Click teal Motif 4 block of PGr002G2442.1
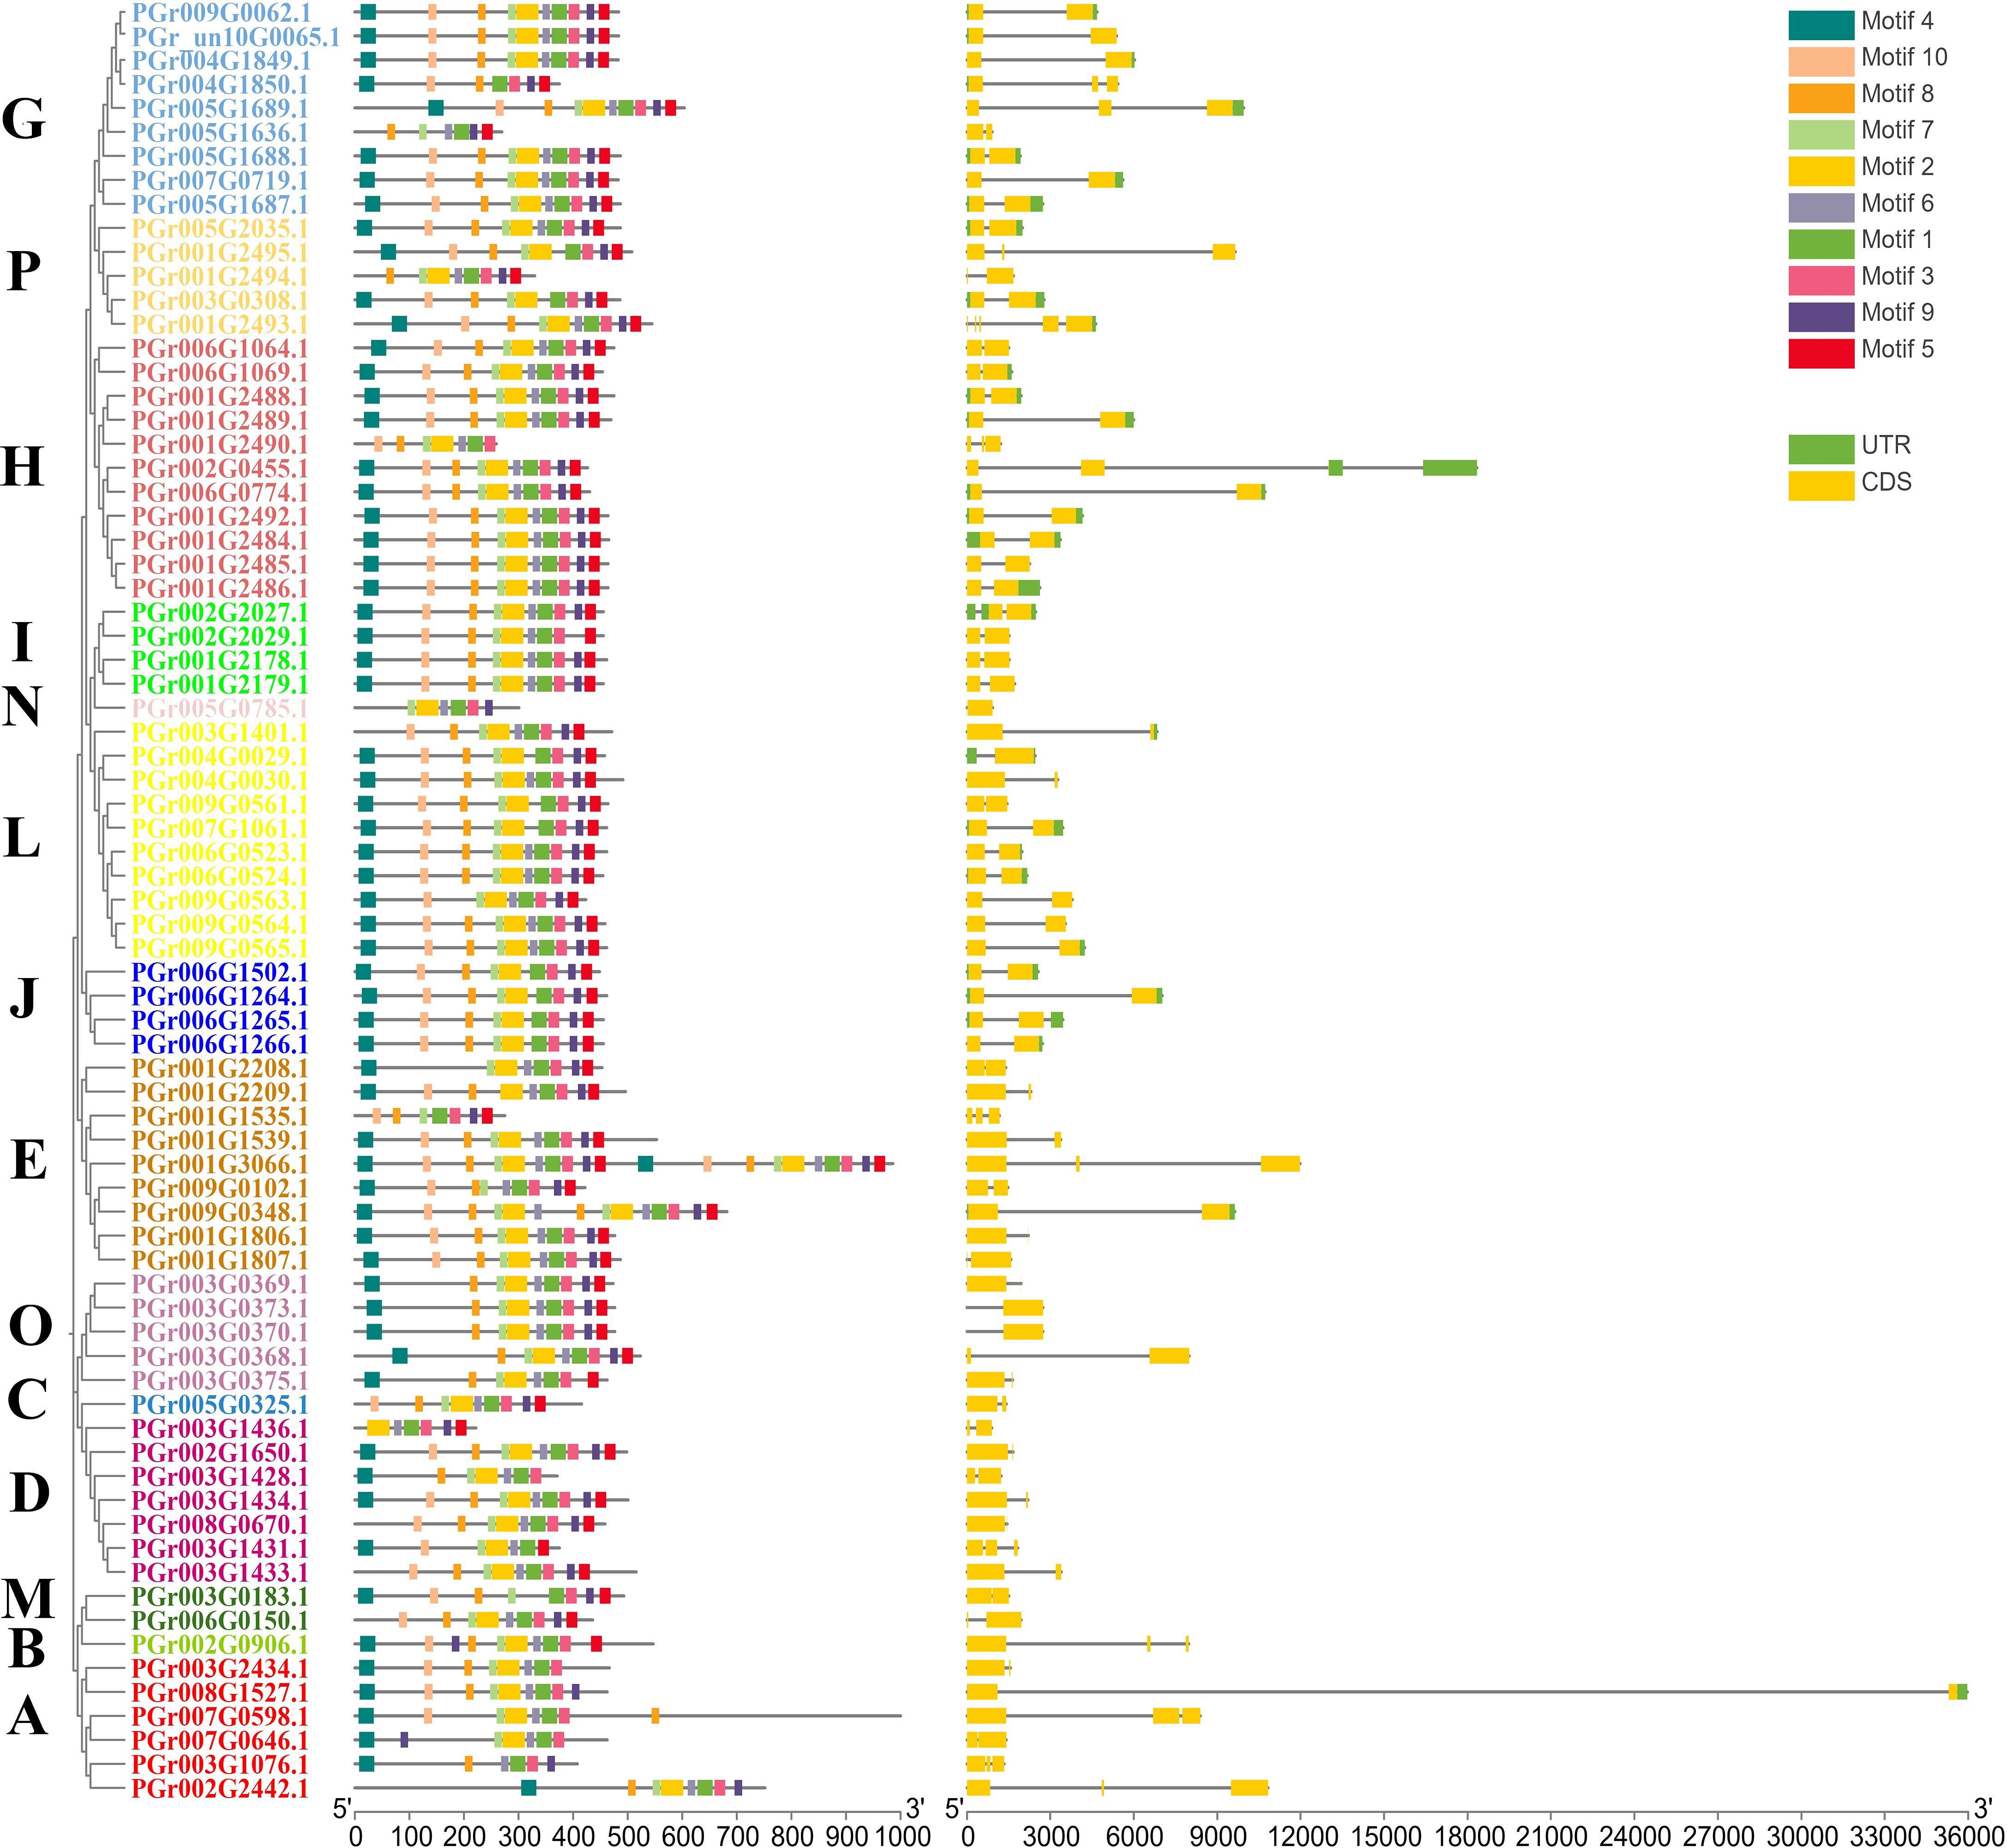The height and width of the screenshot is (1848, 2008). click(x=529, y=1788)
